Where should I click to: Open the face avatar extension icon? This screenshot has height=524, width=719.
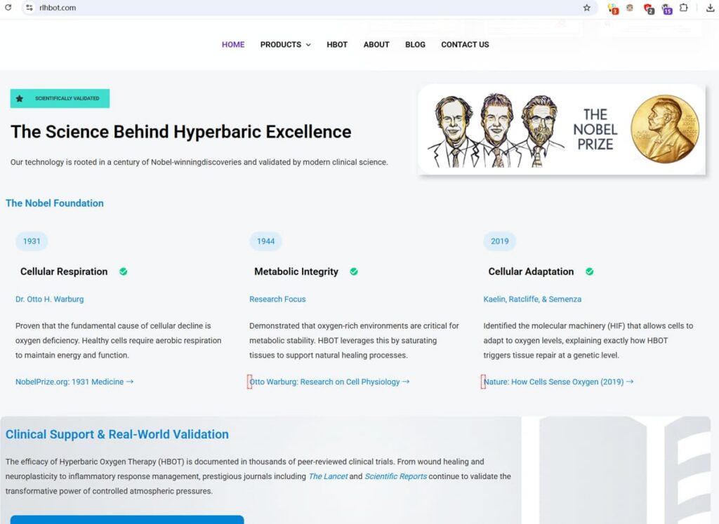click(630, 8)
